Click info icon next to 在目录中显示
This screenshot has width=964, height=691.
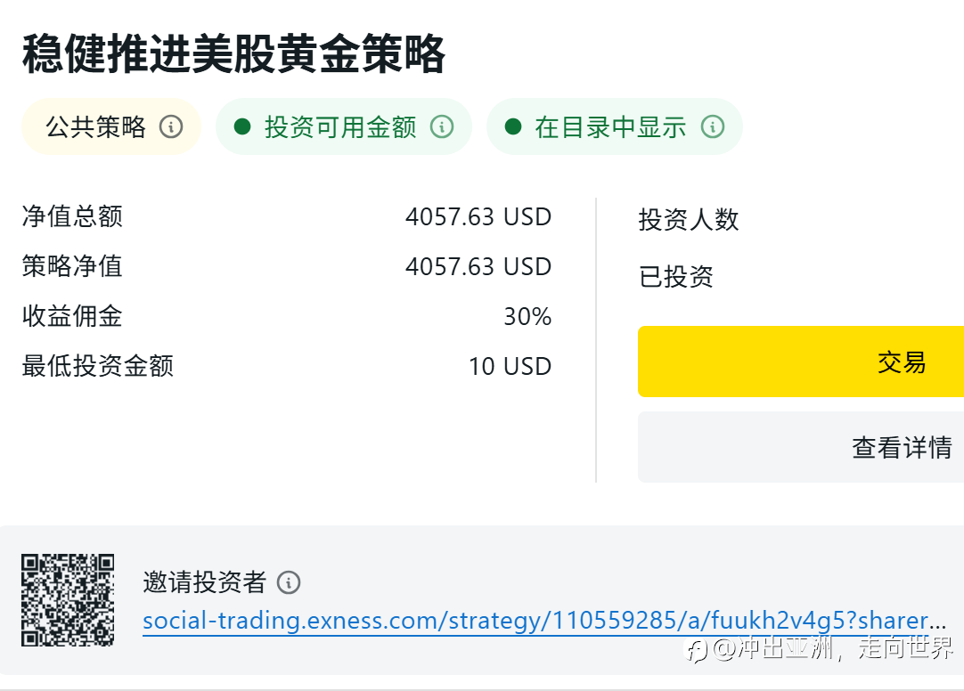point(713,127)
